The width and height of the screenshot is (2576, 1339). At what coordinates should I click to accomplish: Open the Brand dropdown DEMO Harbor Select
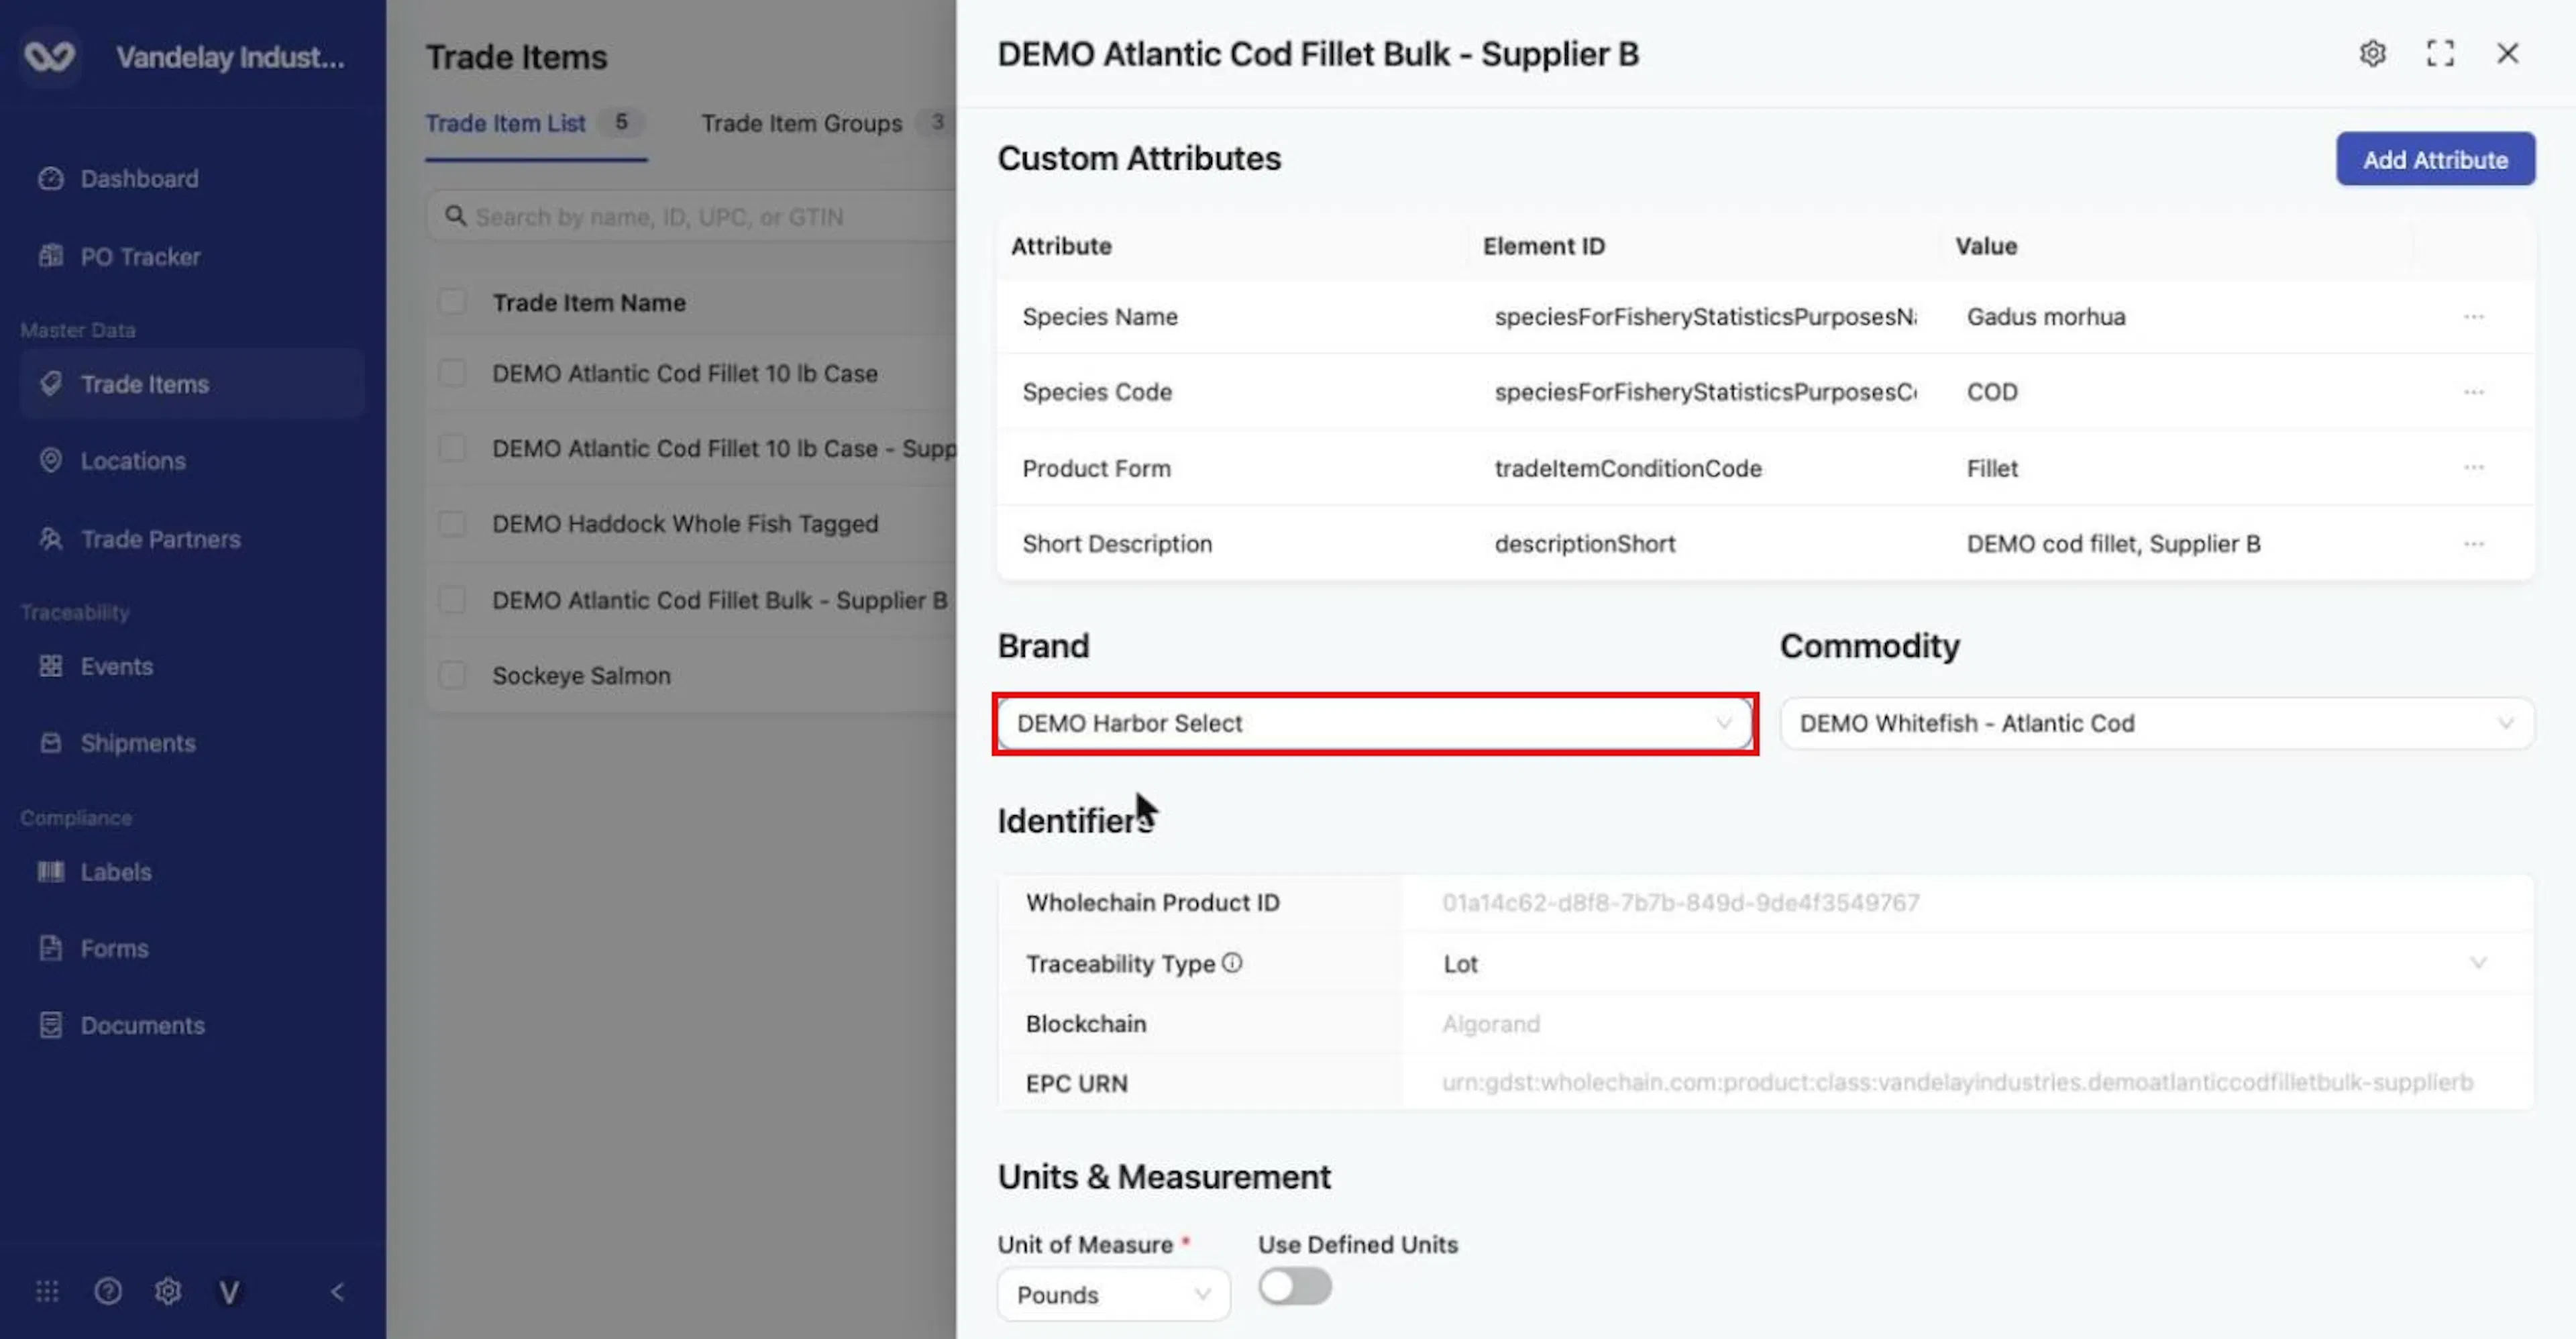(1375, 723)
